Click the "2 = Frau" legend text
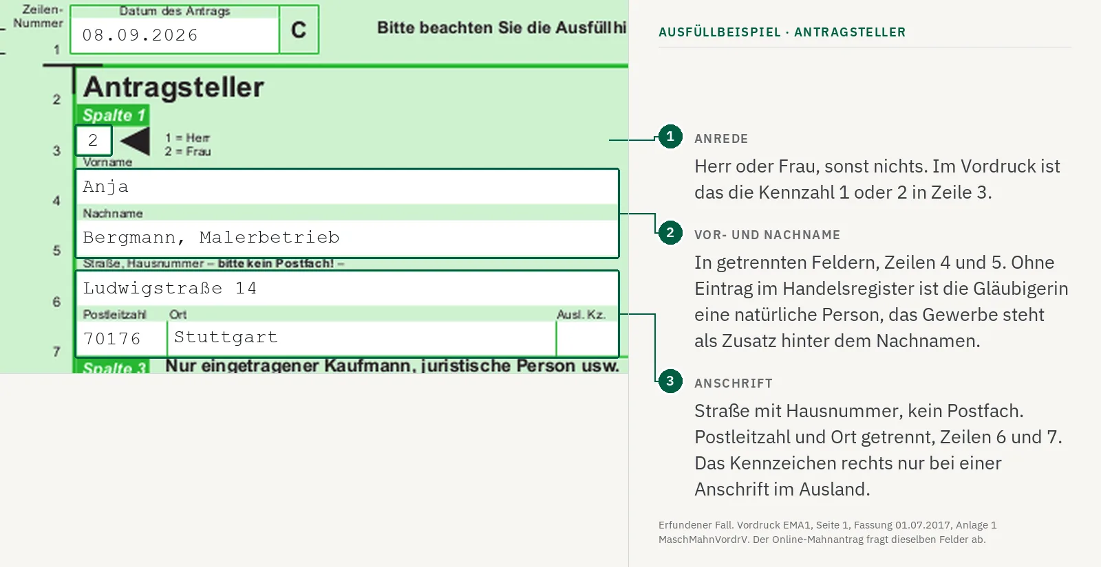The height and width of the screenshot is (567, 1101). (188, 151)
